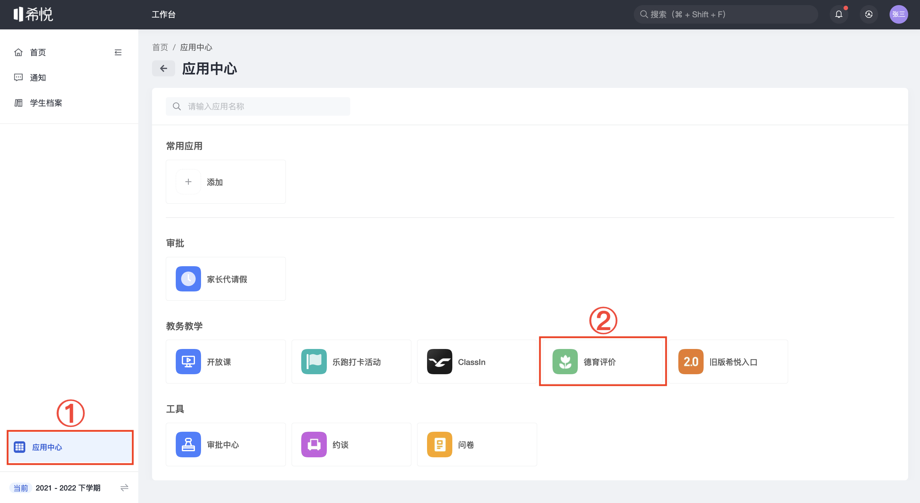
Task: Click the message icon beside 通知
Action: 18,77
